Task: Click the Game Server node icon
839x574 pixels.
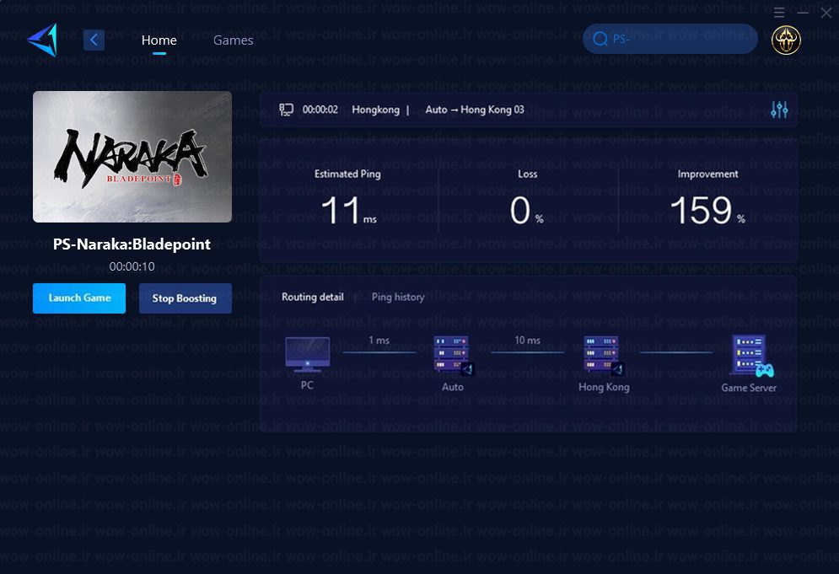Action: click(x=752, y=356)
